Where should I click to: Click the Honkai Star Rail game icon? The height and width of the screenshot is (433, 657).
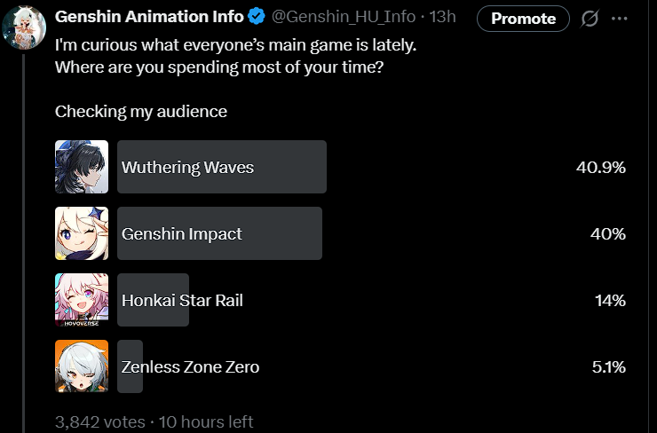coord(82,300)
